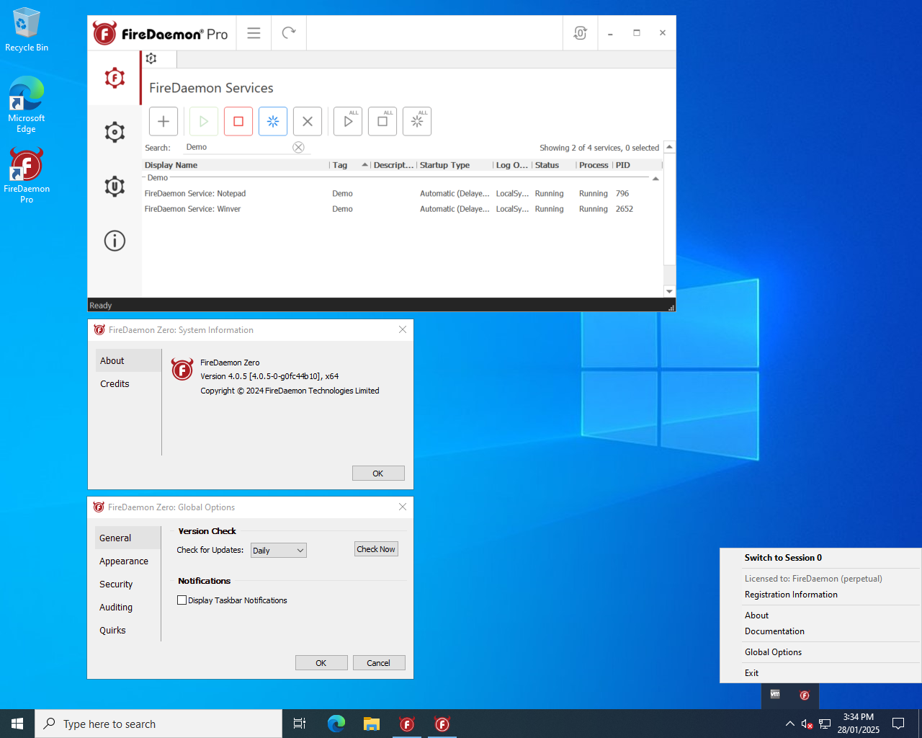Restart all services button
The height and width of the screenshot is (738, 922).
coord(417,121)
